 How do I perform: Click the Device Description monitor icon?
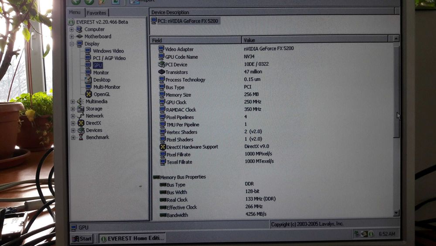click(154, 21)
